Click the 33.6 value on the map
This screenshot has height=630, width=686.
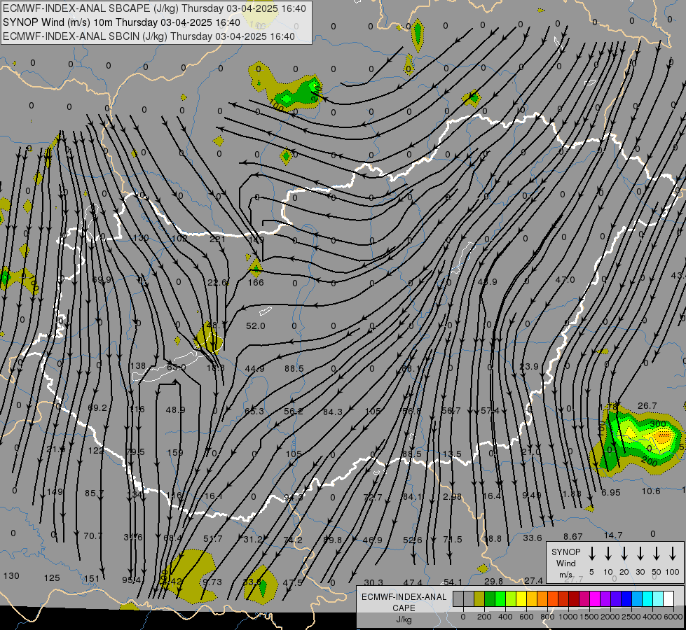pos(533,538)
